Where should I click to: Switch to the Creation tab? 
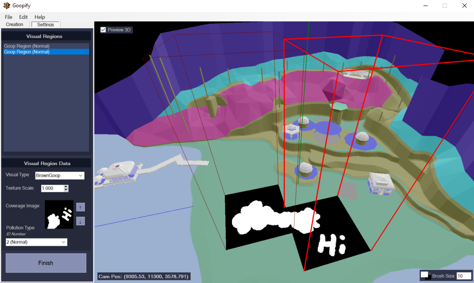[15, 24]
